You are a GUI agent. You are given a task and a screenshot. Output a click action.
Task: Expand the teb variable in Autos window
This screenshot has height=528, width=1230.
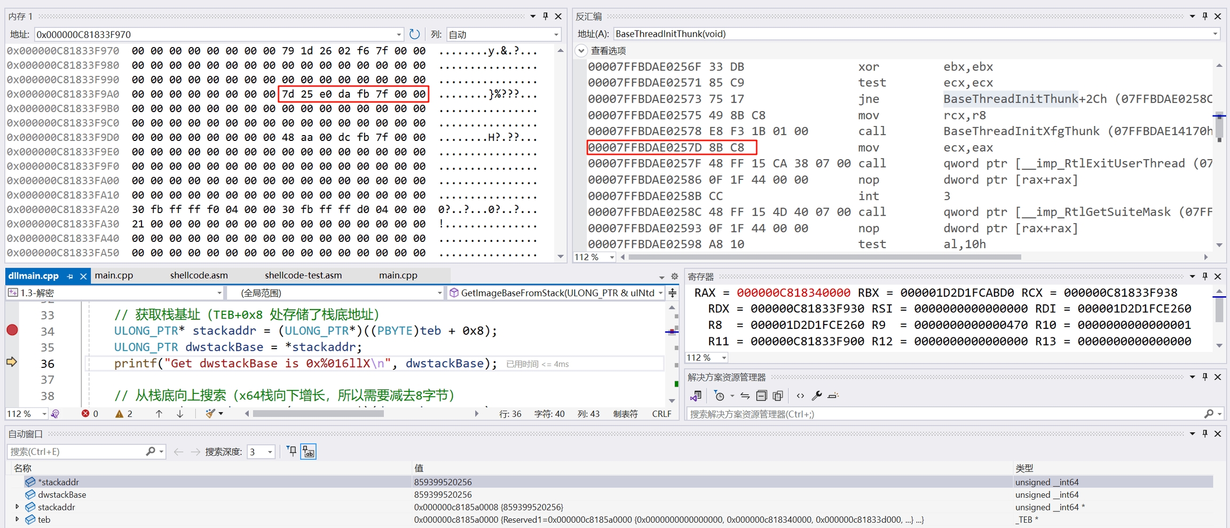coord(17,519)
